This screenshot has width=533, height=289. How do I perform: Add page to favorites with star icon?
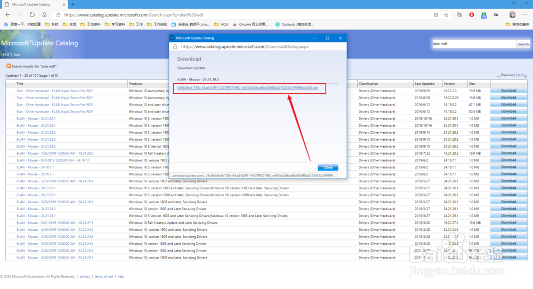point(446,14)
